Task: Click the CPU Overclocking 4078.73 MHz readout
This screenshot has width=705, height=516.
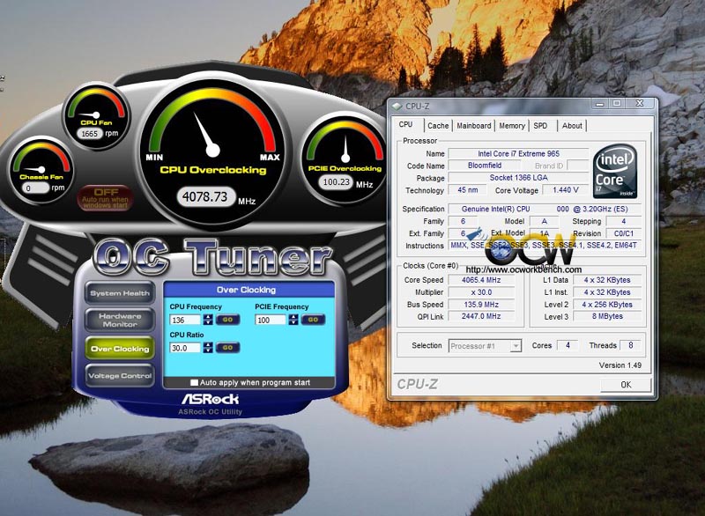Action: pos(205,196)
